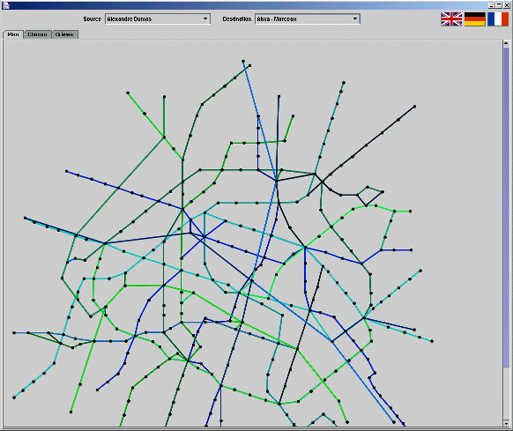Click the vertical scrollbar thumb
This screenshot has width=513, height=431.
506,207
